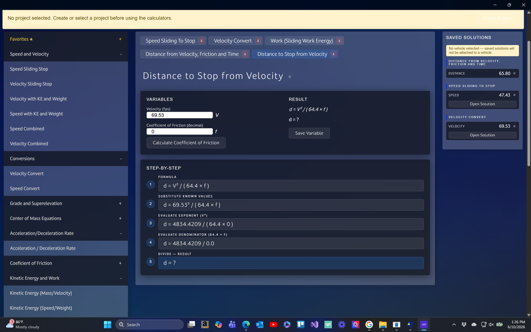Screen dimensions: 531x332
Task: Open the weather widget showing 86°F
Action: [x=23, y=324]
